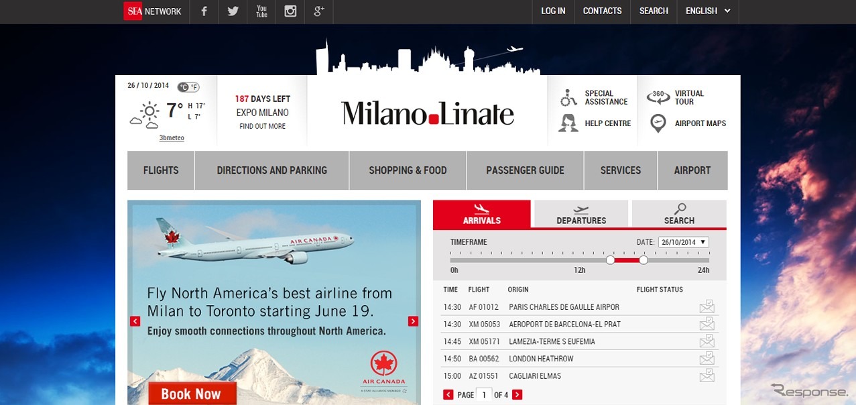Screen dimensions: 856x405
Task: Click Search in the top bar
Action: pos(654,11)
